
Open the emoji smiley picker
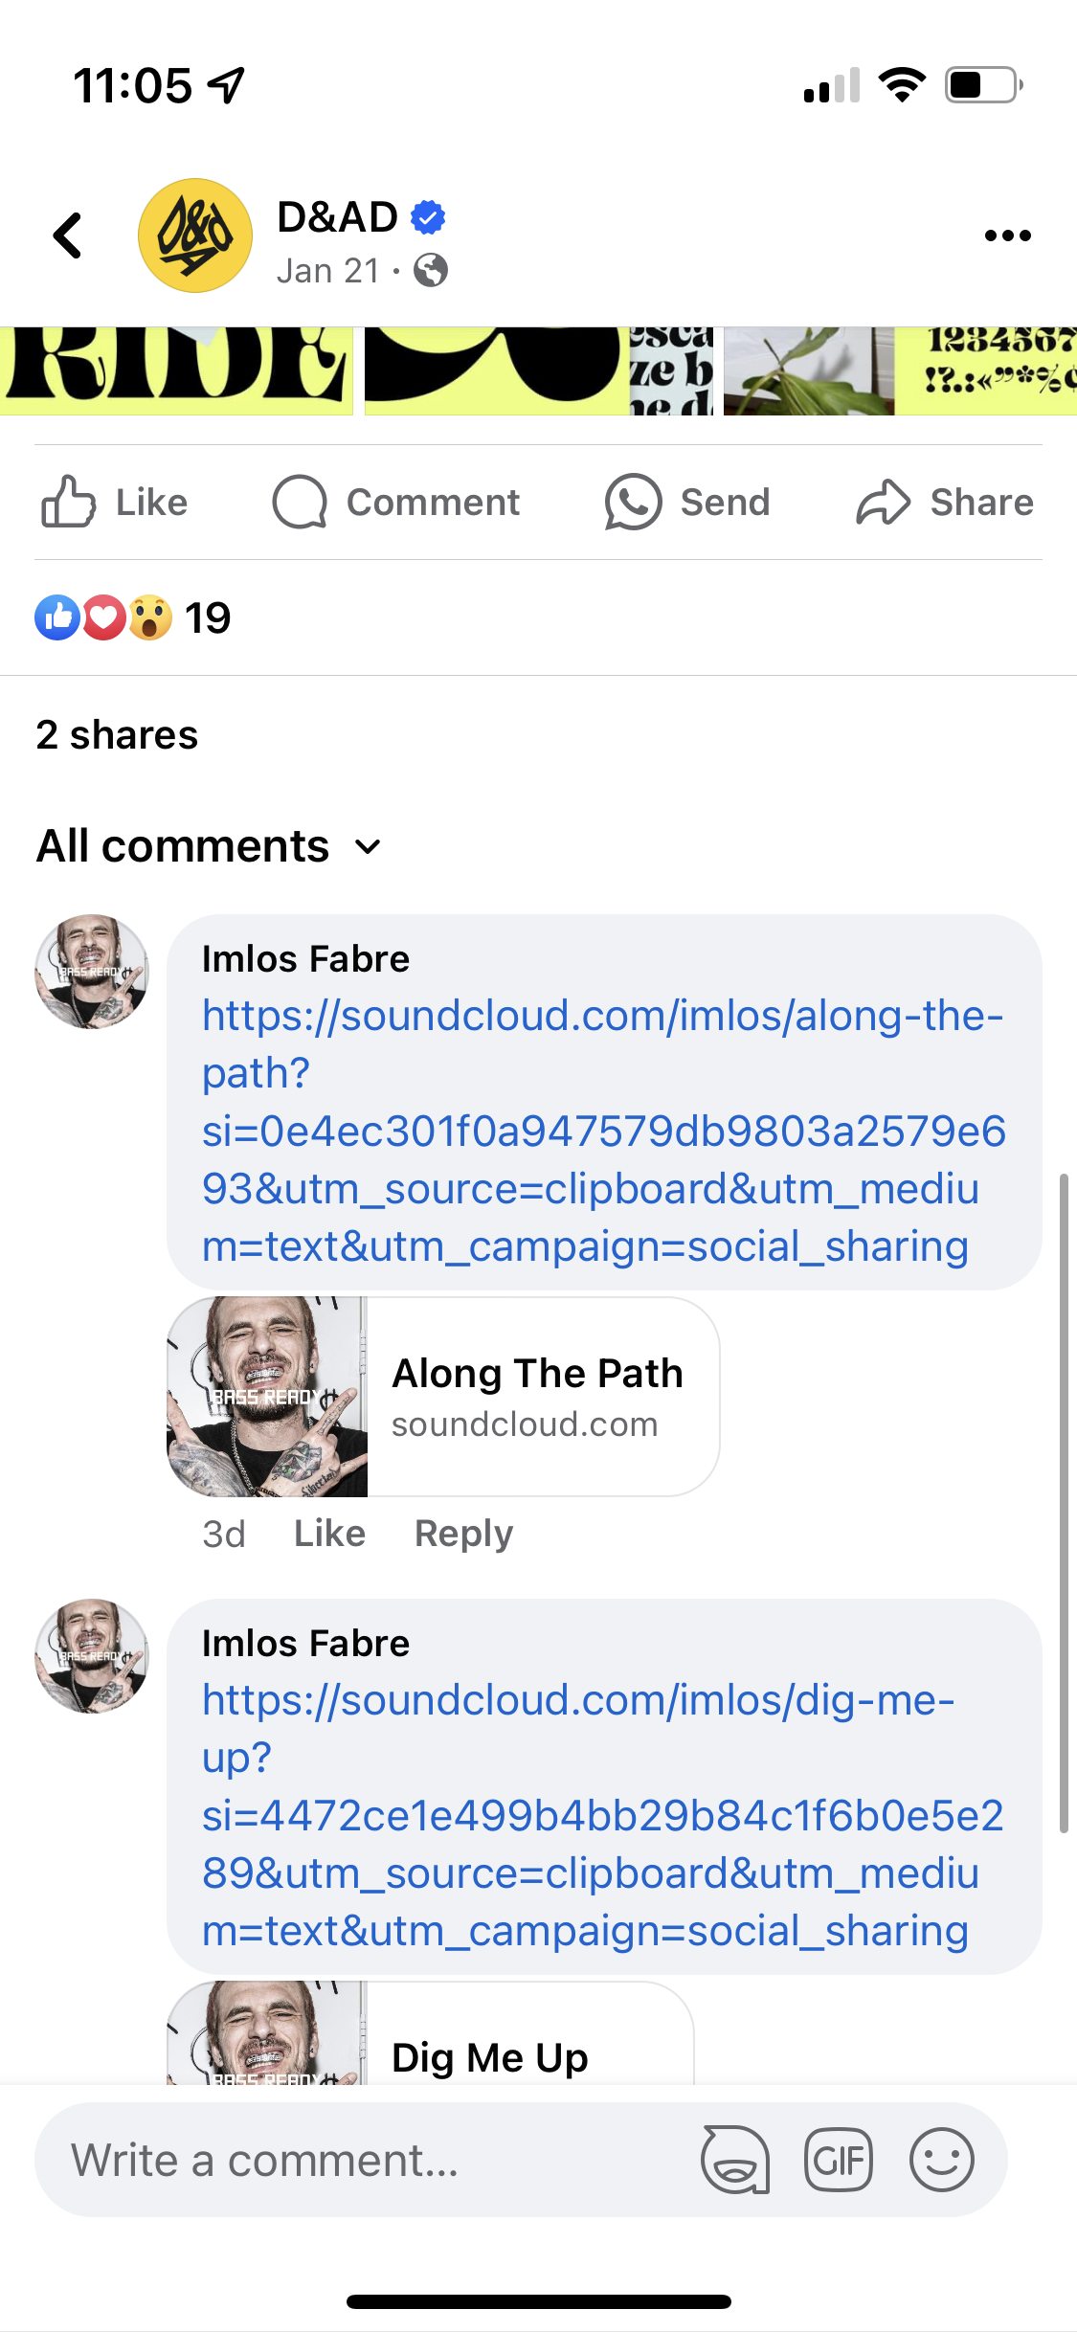[942, 2160]
